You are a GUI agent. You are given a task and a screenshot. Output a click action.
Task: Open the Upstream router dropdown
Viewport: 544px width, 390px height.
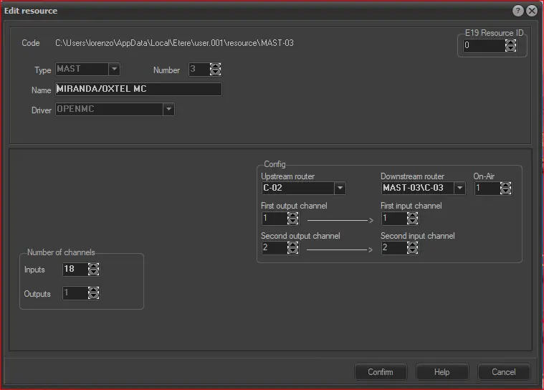coord(340,189)
